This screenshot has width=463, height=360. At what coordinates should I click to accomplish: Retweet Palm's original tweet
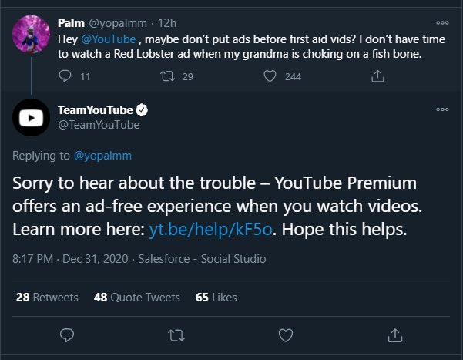pos(166,76)
